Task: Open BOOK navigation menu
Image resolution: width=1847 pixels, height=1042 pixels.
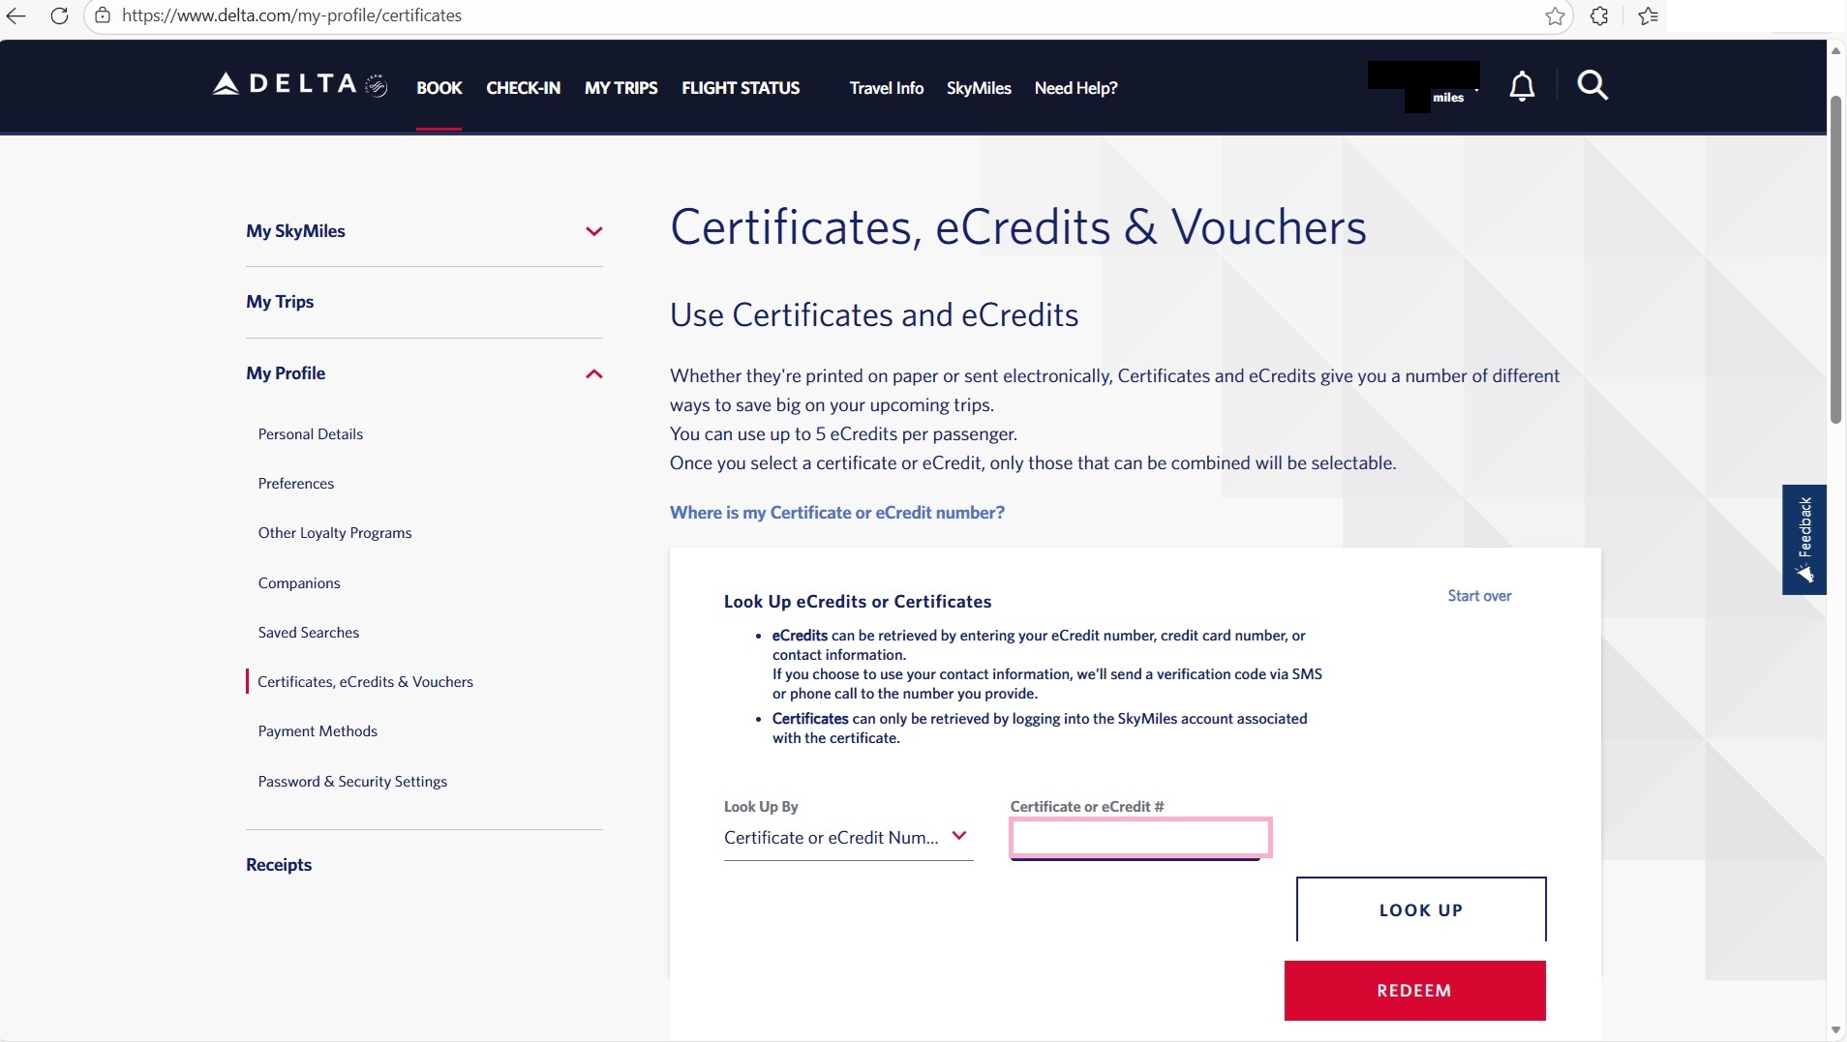Action: click(439, 88)
